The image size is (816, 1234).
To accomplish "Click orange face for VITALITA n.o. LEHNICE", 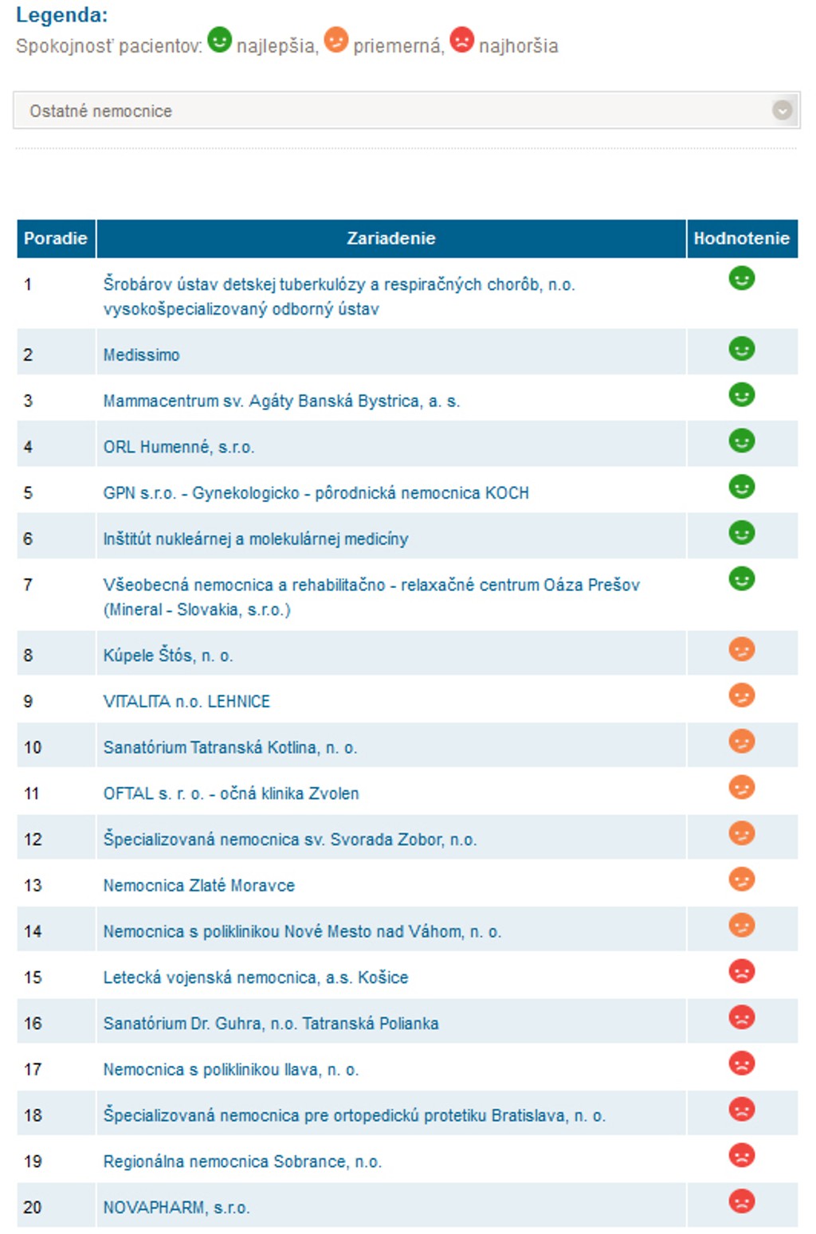I will point(741,695).
